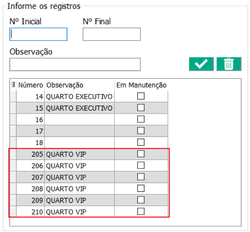Enable Em Manutenção for room 205
Image resolution: width=250 pixels, height=232 pixels.
[x=141, y=154]
